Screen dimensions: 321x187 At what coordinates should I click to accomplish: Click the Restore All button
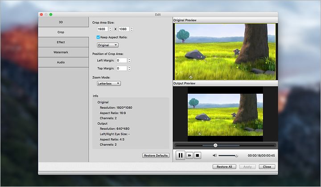[x=224, y=167]
